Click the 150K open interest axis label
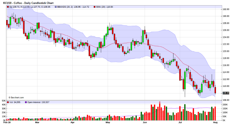This screenshot has width=231, height=125. [225, 108]
